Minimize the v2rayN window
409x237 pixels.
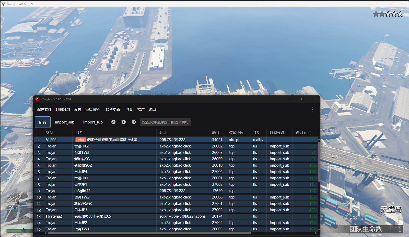(x=291, y=99)
